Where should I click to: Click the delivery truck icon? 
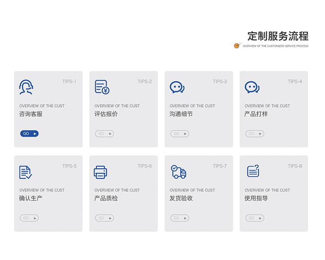[179, 172]
